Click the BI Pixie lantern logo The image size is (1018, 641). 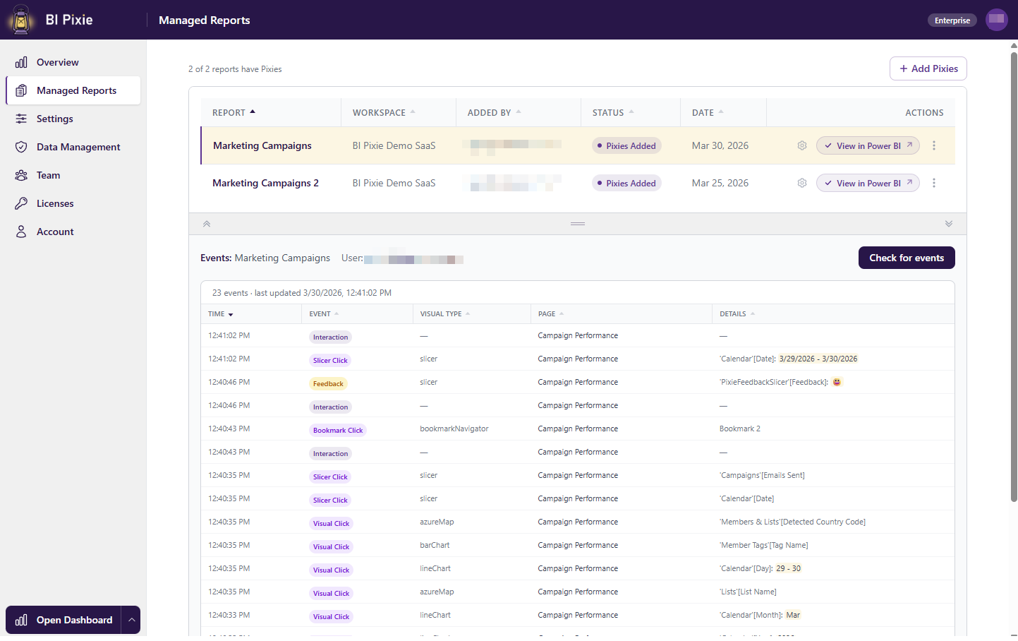[20, 20]
